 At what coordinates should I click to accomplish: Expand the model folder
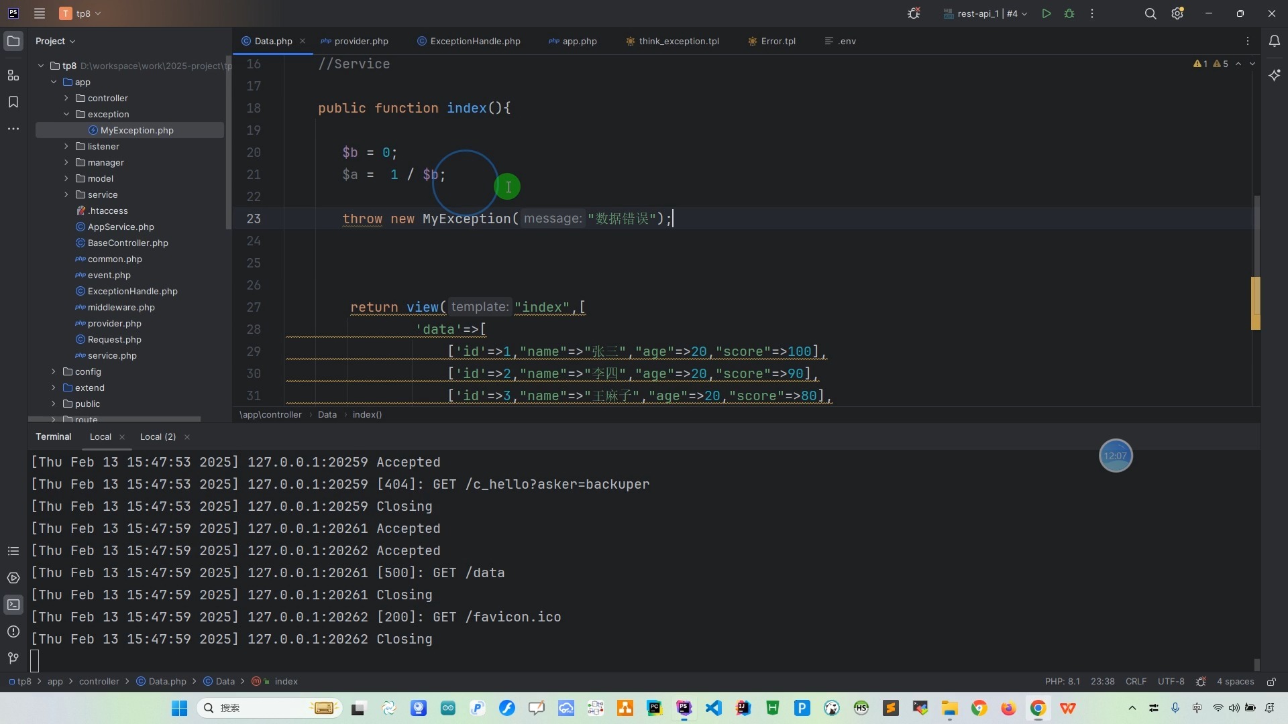66,178
